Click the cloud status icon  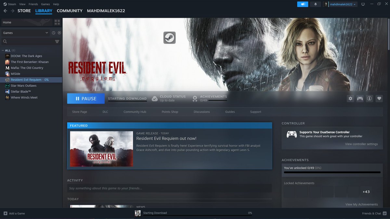point(155,98)
